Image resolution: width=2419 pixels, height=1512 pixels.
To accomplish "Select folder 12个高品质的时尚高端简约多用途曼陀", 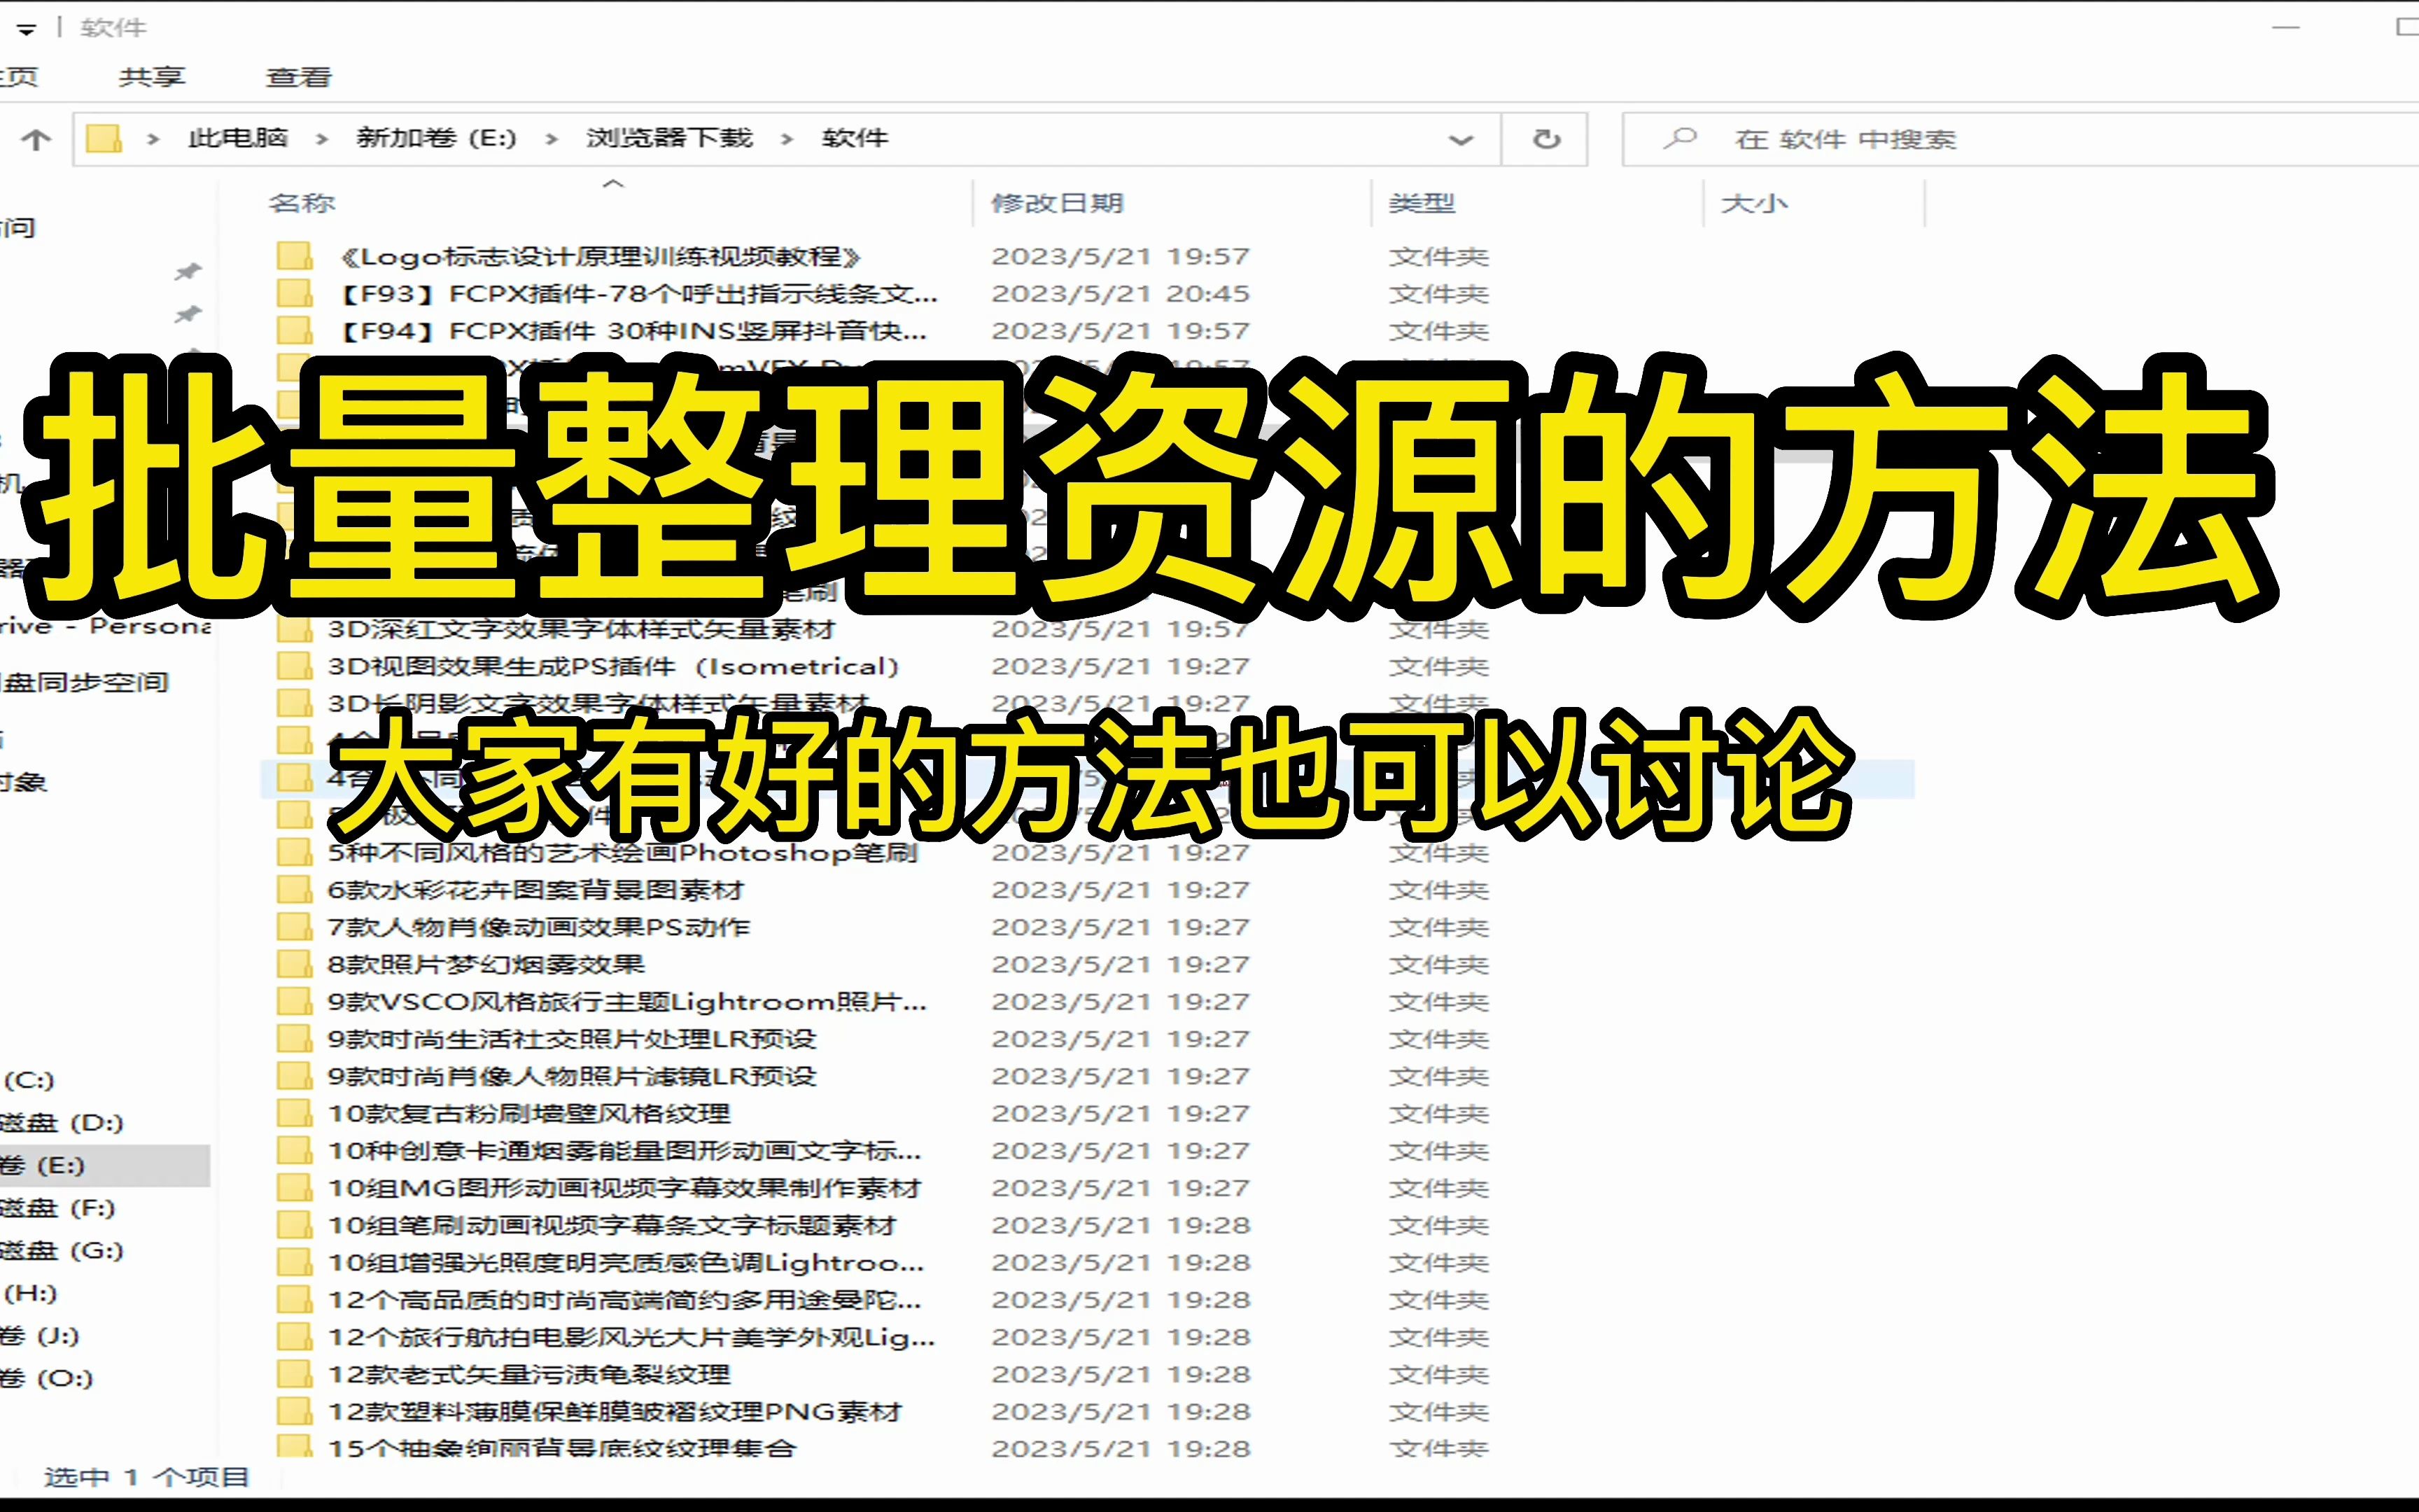I will tap(625, 1299).
